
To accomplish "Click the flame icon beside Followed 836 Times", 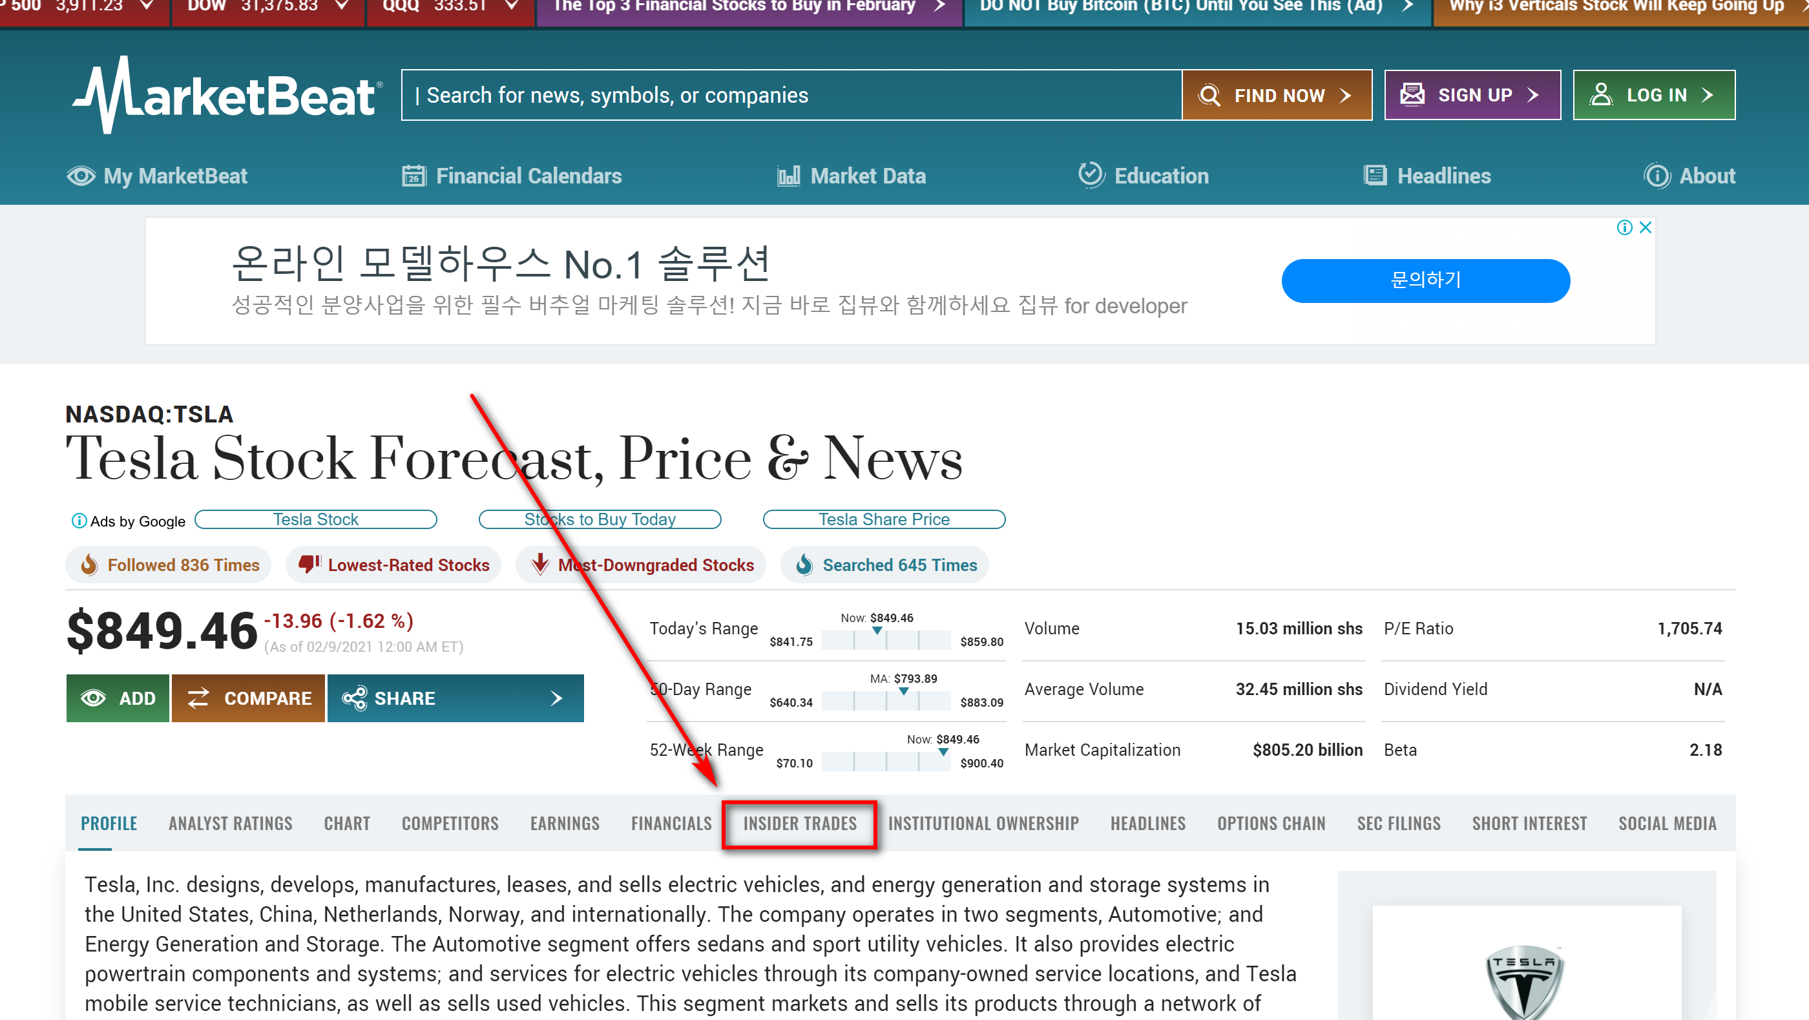I will 89,565.
